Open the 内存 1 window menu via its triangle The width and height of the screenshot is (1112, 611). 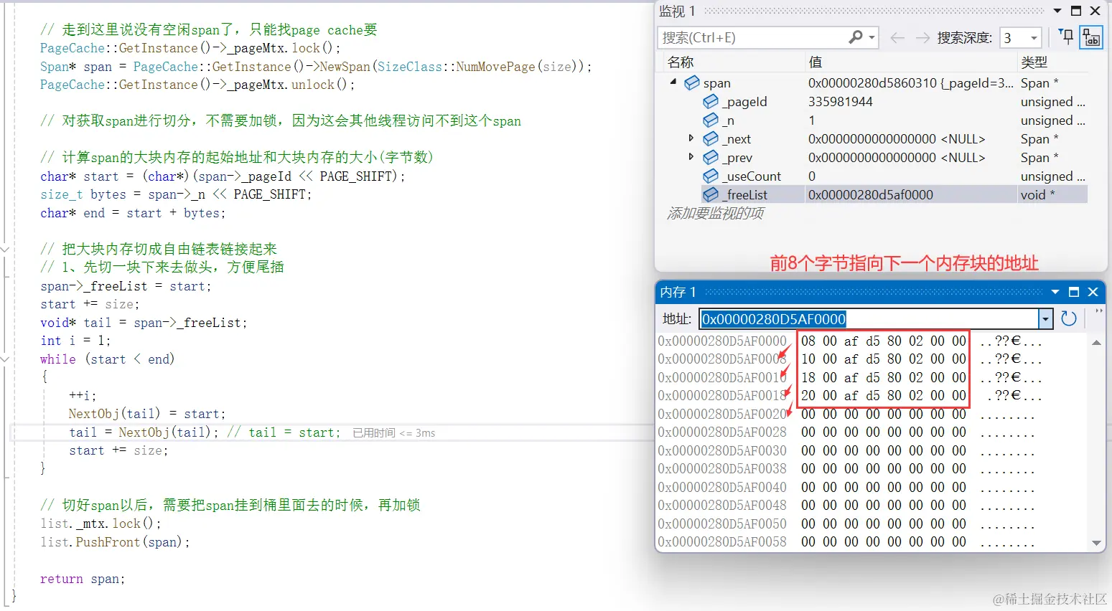click(x=1054, y=292)
